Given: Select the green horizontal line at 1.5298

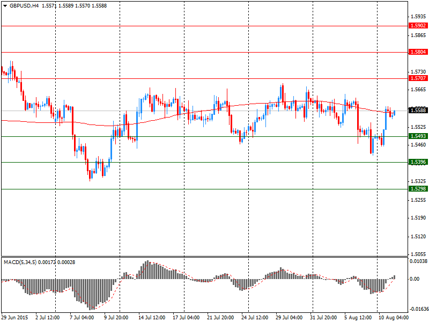Looking at the screenshot, I should click(205, 189).
